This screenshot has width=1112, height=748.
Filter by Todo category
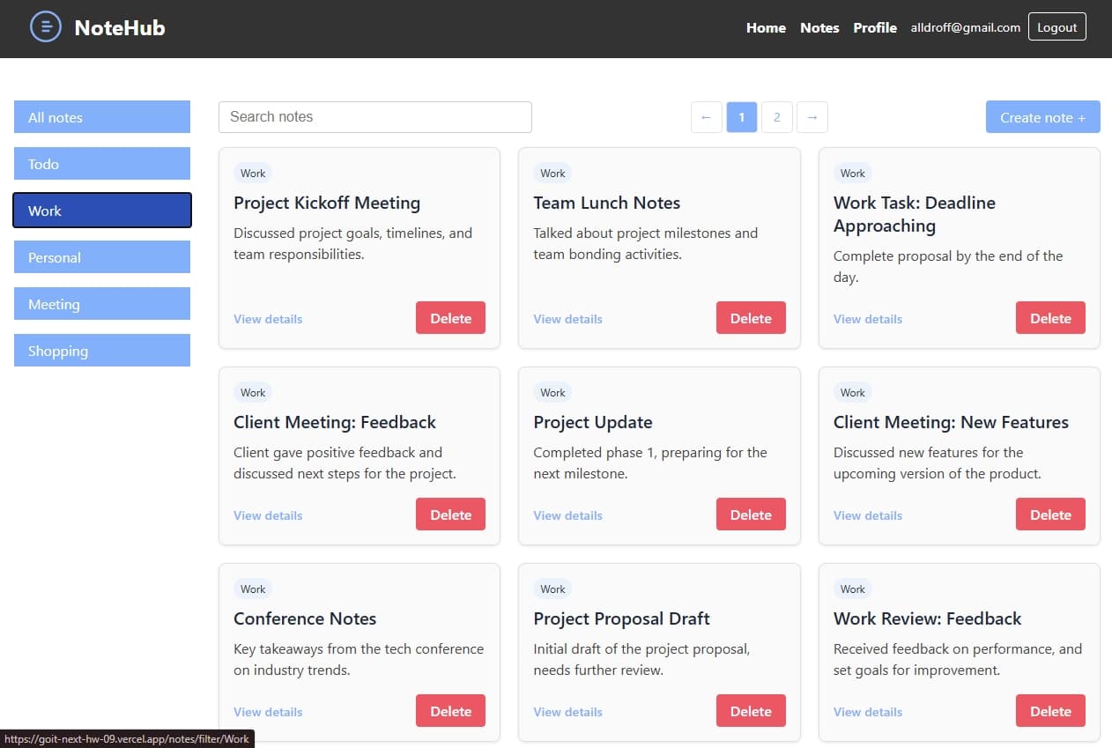coord(102,164)
